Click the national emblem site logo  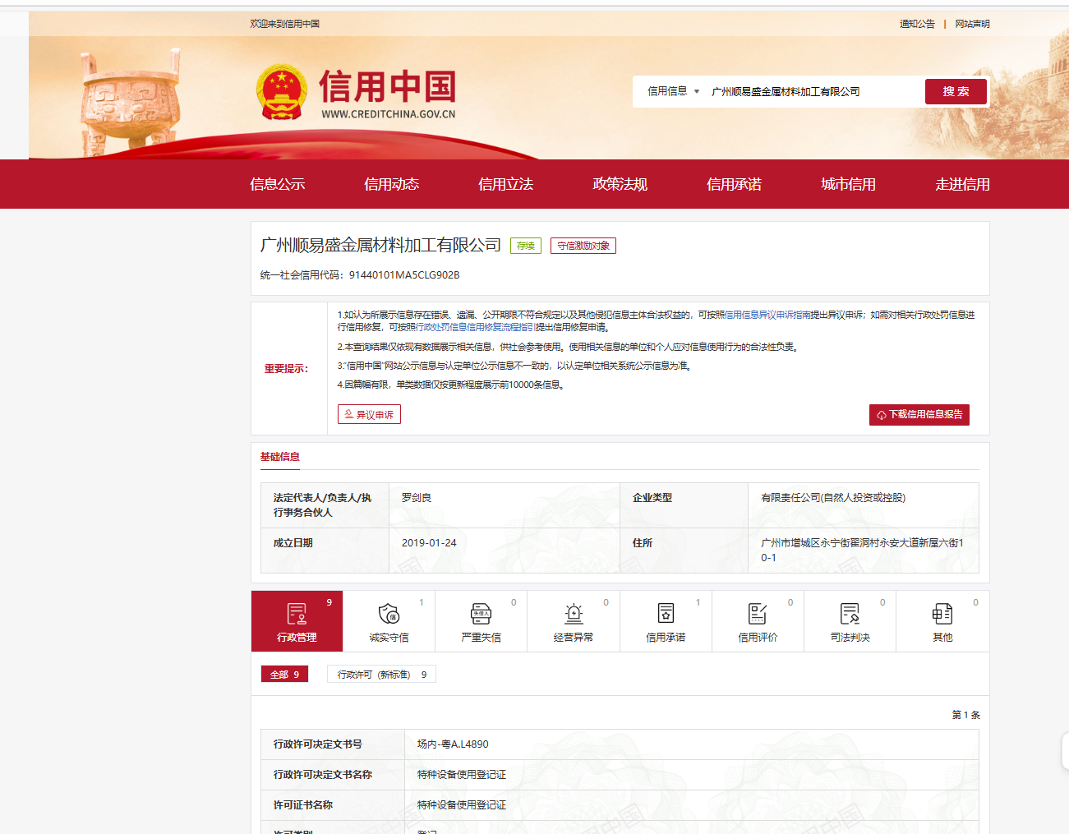[281, 92]
